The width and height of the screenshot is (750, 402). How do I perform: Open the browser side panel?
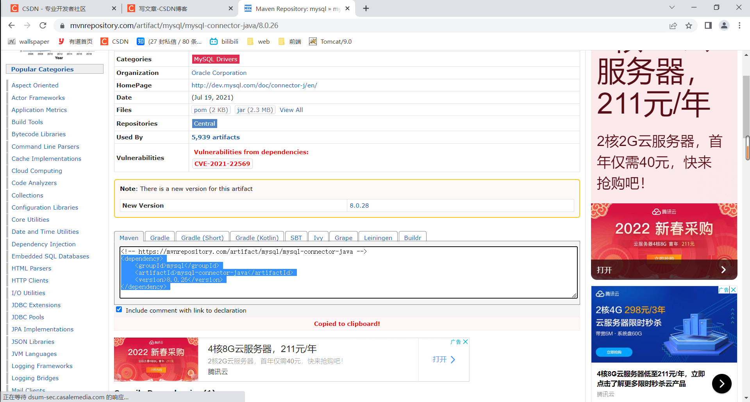click(x=708, y=25)
